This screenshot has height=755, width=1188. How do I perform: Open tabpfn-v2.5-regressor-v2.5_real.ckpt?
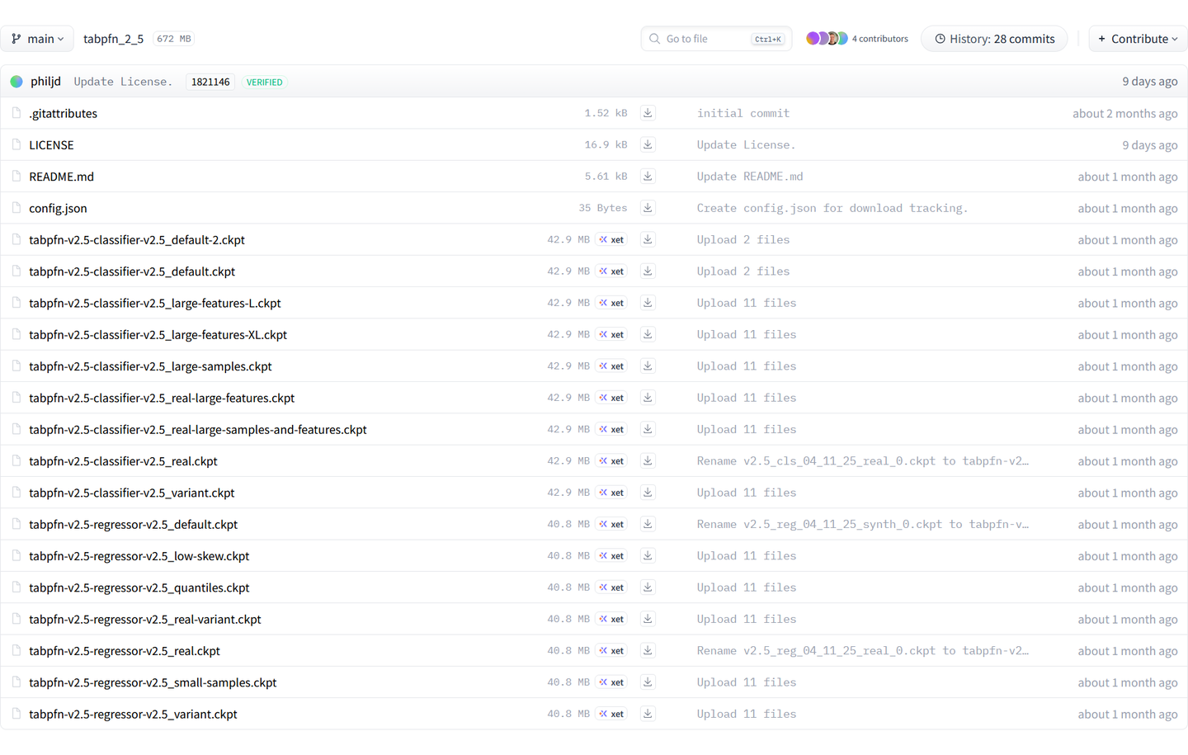coord(125,651)
